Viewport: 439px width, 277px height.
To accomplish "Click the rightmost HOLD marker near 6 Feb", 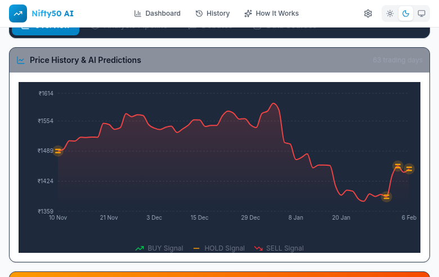I will [409, 169].
